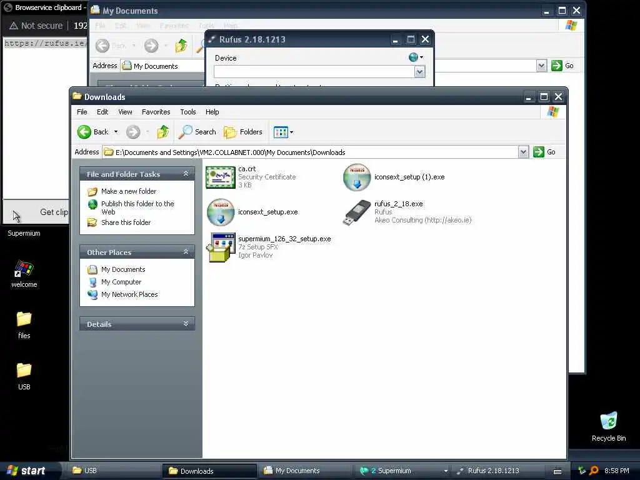Click the Go button in Downloads address bar
The image size is (640, 480).
pos(544,152)
